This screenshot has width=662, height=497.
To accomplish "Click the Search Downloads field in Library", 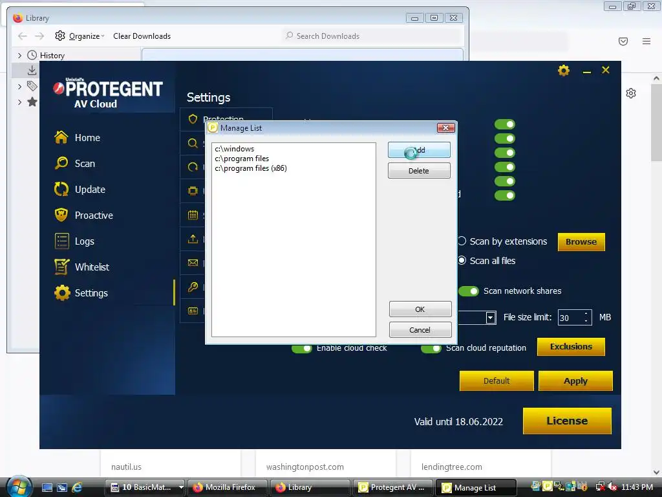I will pyautogui.click(x=372, y=36).
